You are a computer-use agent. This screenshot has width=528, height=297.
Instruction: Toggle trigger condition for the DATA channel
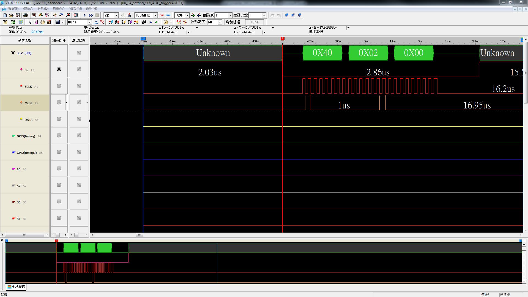59,119
